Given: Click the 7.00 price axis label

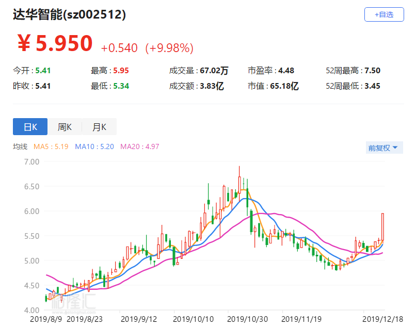Looking at the screenshot, I should pyautogui.click(x=31, y=162).
